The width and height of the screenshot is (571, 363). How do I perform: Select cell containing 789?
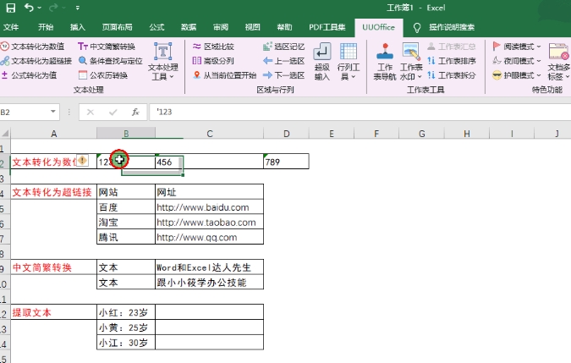point(286,162)
